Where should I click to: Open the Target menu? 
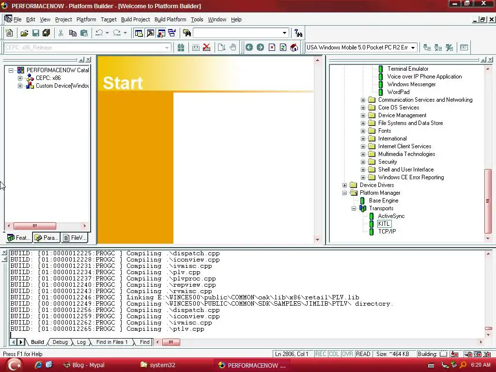tap(108, 19)
